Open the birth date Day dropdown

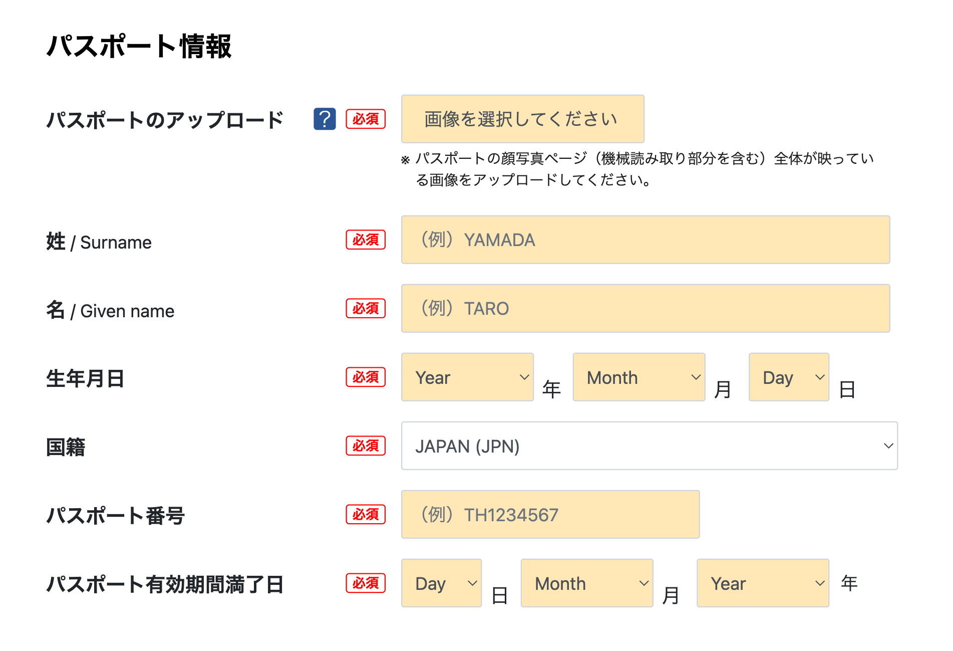(789, 377)
